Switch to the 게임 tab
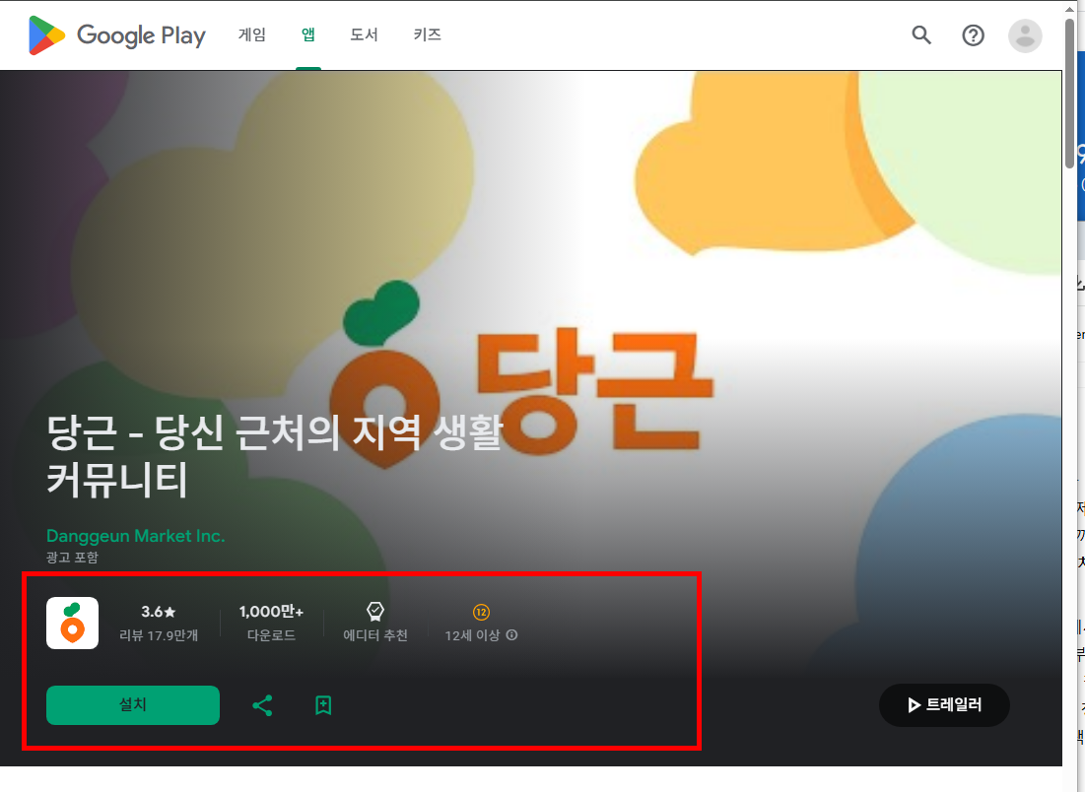 click(x=252, y=33)
